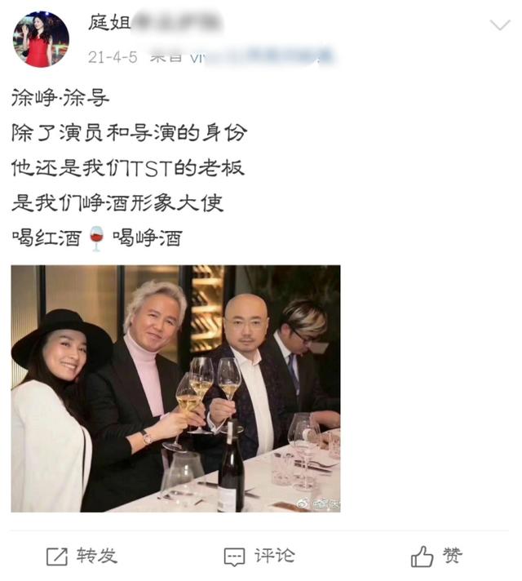Tap the repost arrow icon
522x581 pixels.
pyautogui.click(x=56, y=557)
